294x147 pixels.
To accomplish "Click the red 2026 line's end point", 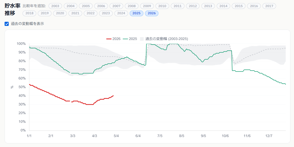I will [113, 96].
